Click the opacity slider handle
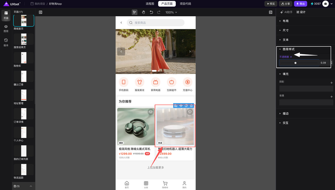The width and height of the screenshot is (335, 190). 295,63
